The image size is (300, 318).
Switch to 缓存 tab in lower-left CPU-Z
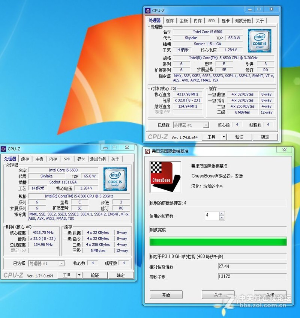point(25,159)
